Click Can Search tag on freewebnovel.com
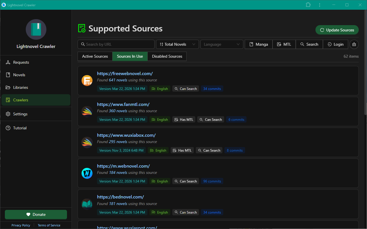The width and height of the screenshot is (367, 229). [x=186, y=89]
